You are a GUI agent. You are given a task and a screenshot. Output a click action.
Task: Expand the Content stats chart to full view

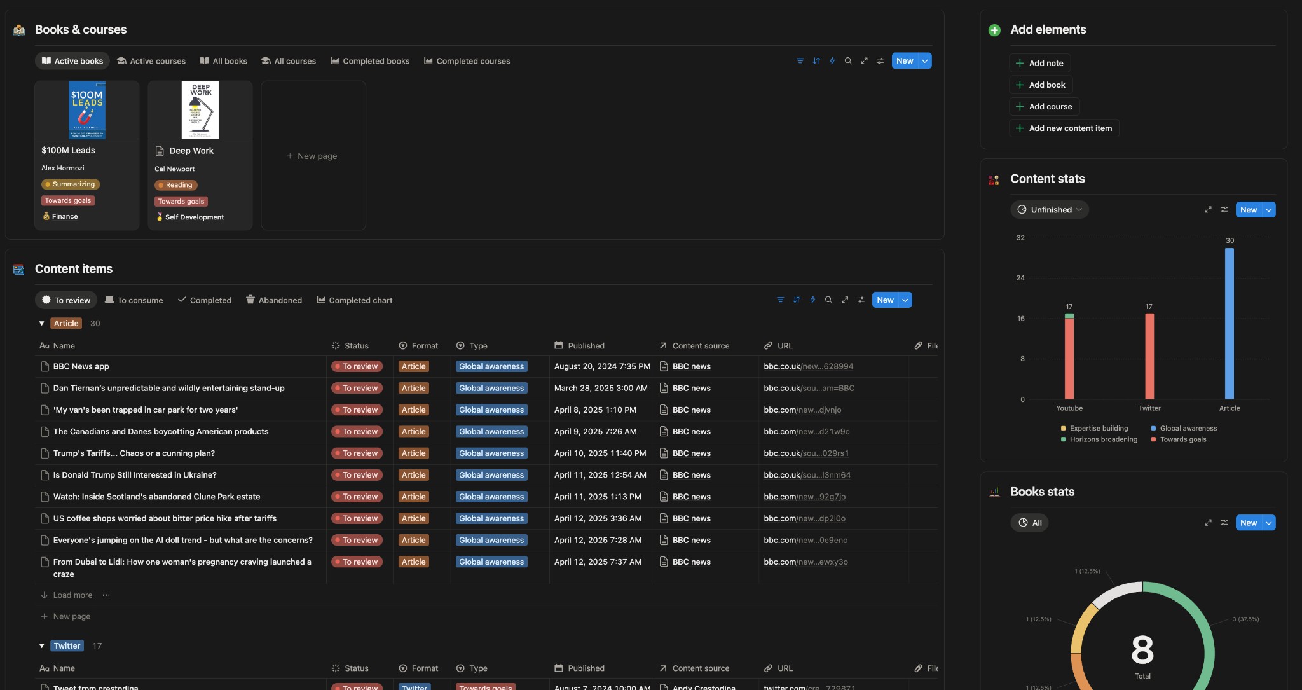point(1207,209)
